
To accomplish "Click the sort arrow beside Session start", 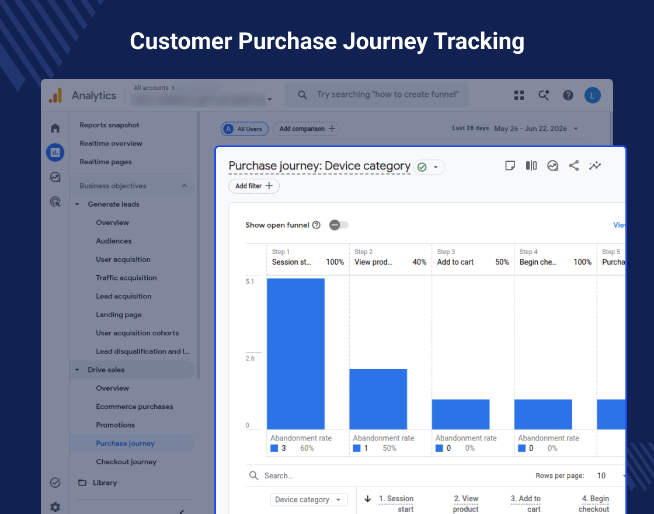I will [367, 499].
